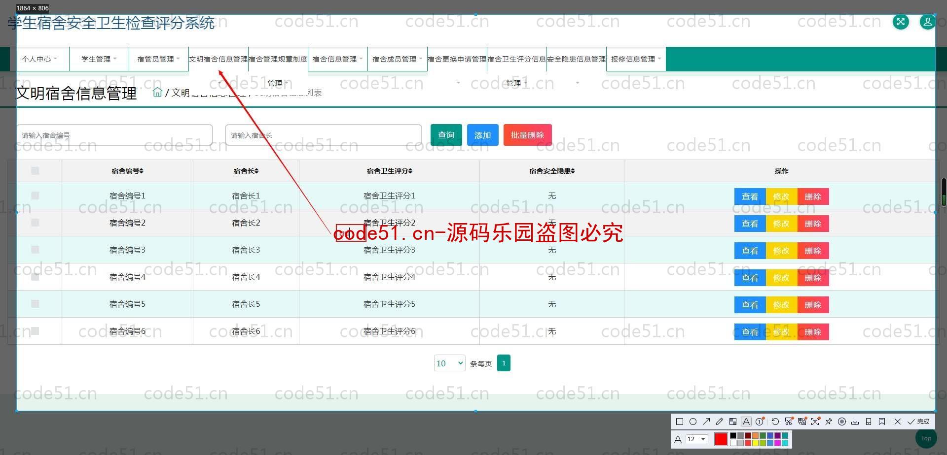The image size is (947, 455).
Task: Sort the table by the 宿舍长 column
Action: tap(246, 171)
